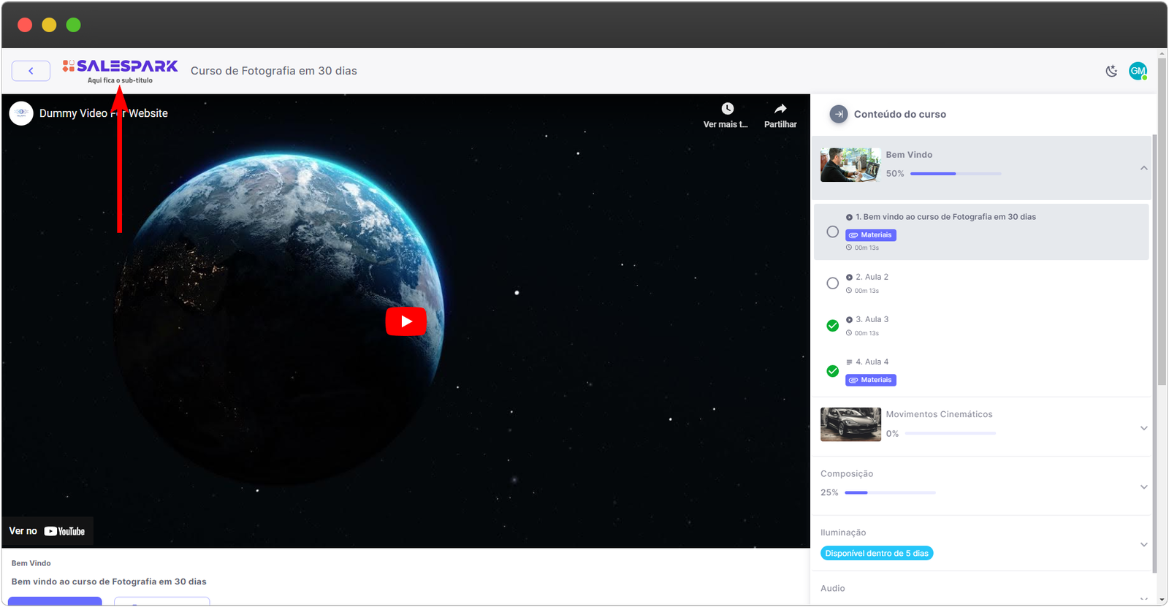Collapse the Conteúdo do curso sidebar
Screen dimensions: 1169x607
point(839,114)
